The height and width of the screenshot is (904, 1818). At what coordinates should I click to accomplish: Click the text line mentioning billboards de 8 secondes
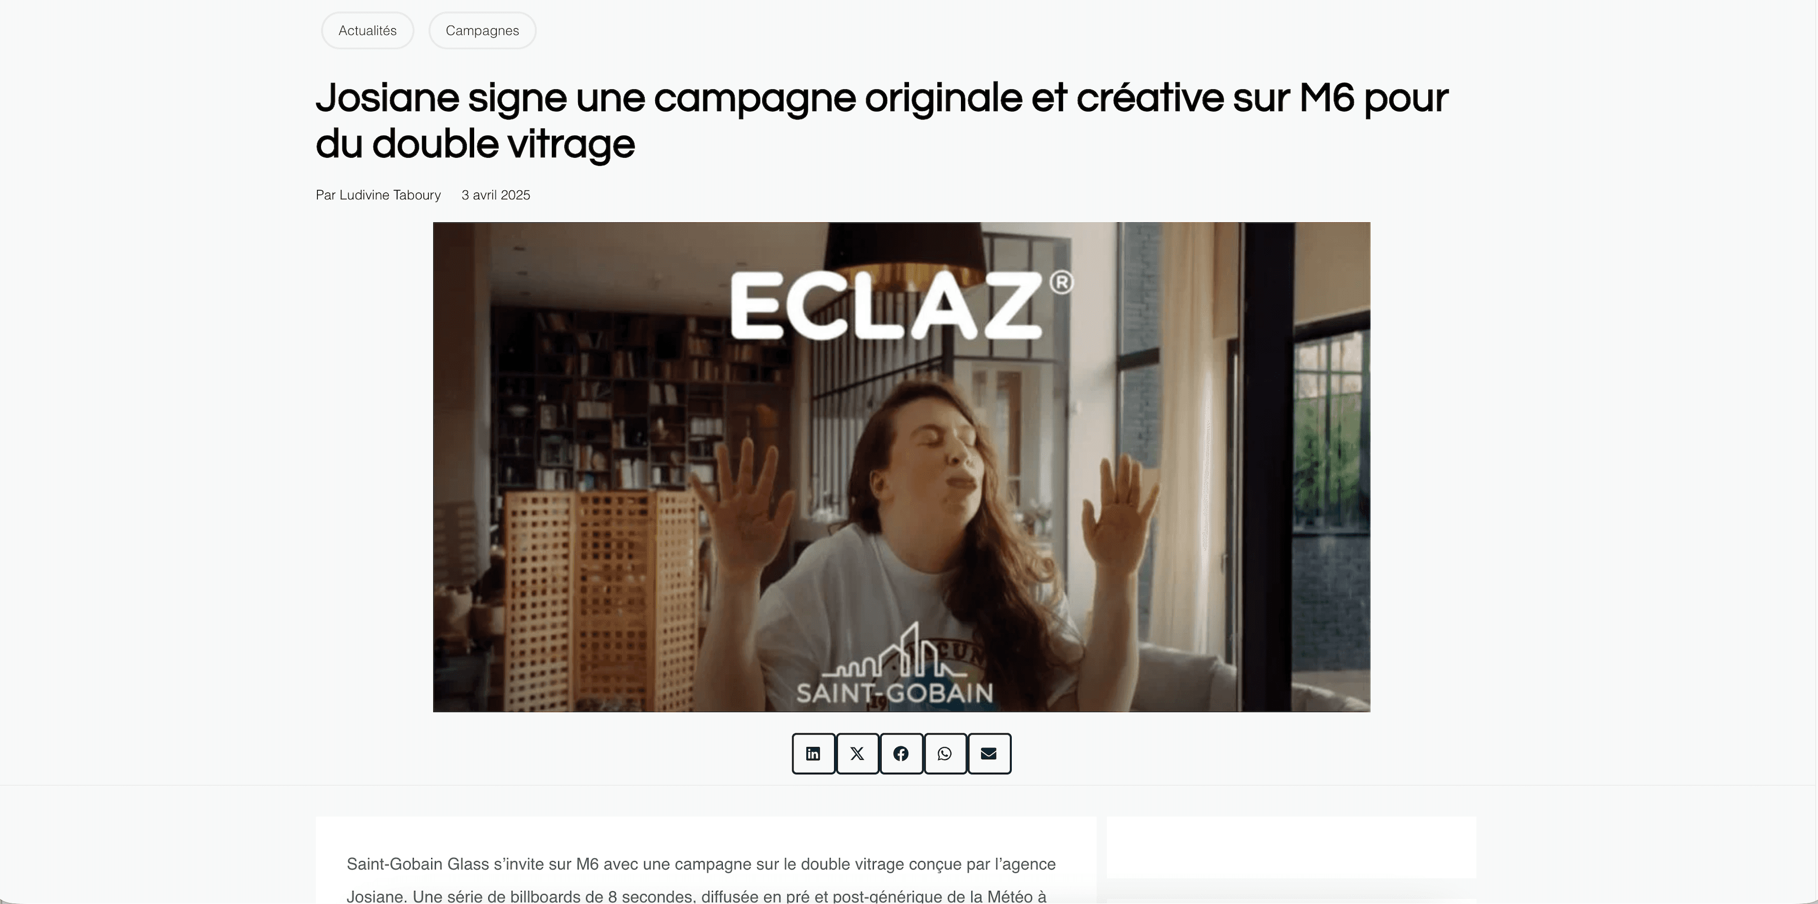click(x=696, y=896)
